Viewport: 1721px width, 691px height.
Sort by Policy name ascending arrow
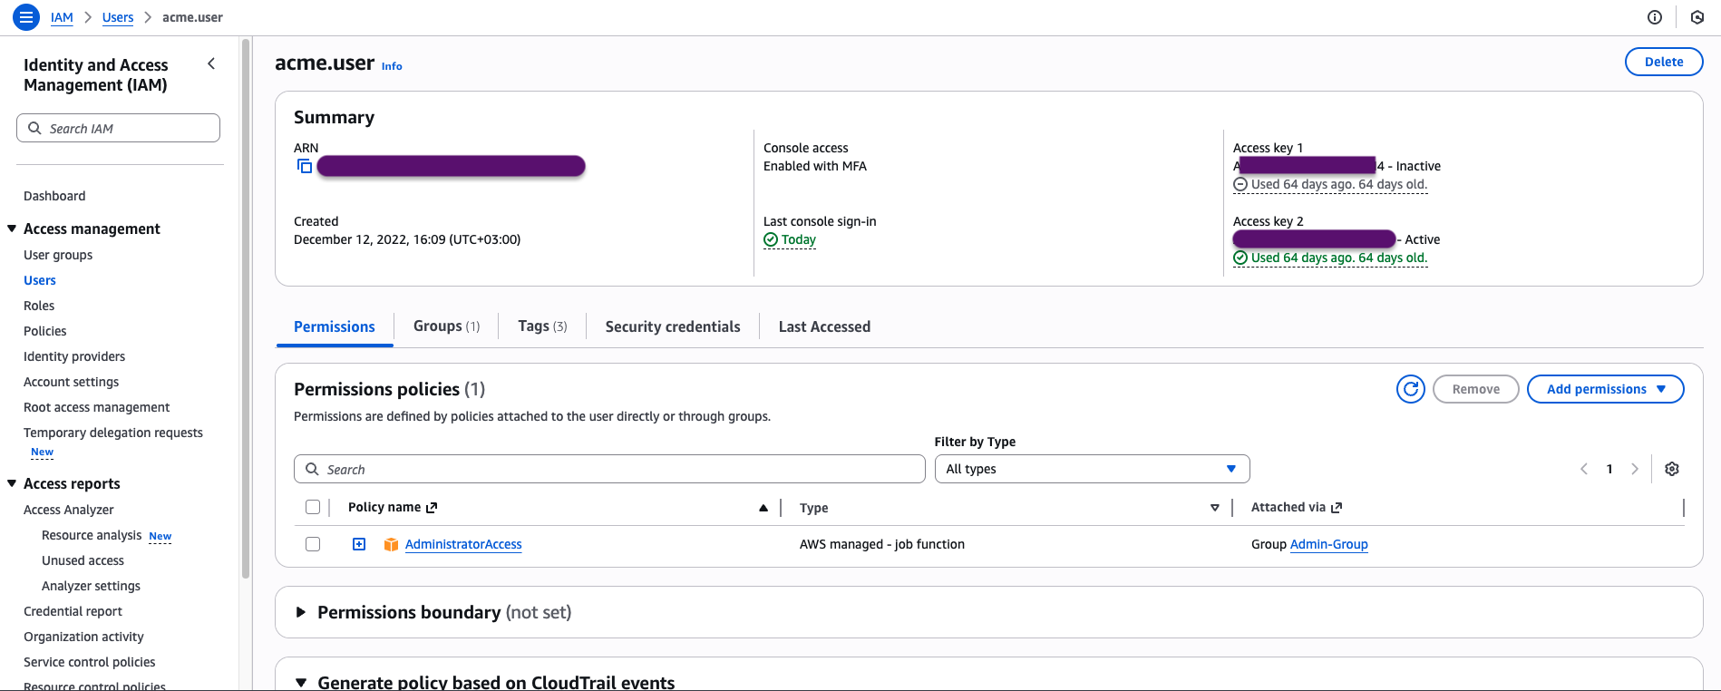coord(763,508)
